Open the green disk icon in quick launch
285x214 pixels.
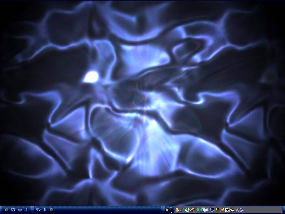point(6,210)
